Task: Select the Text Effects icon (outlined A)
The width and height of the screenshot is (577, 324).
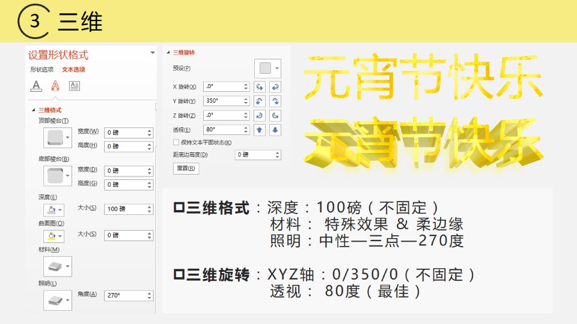Action: pyautogui.click(x=55, y=86)
